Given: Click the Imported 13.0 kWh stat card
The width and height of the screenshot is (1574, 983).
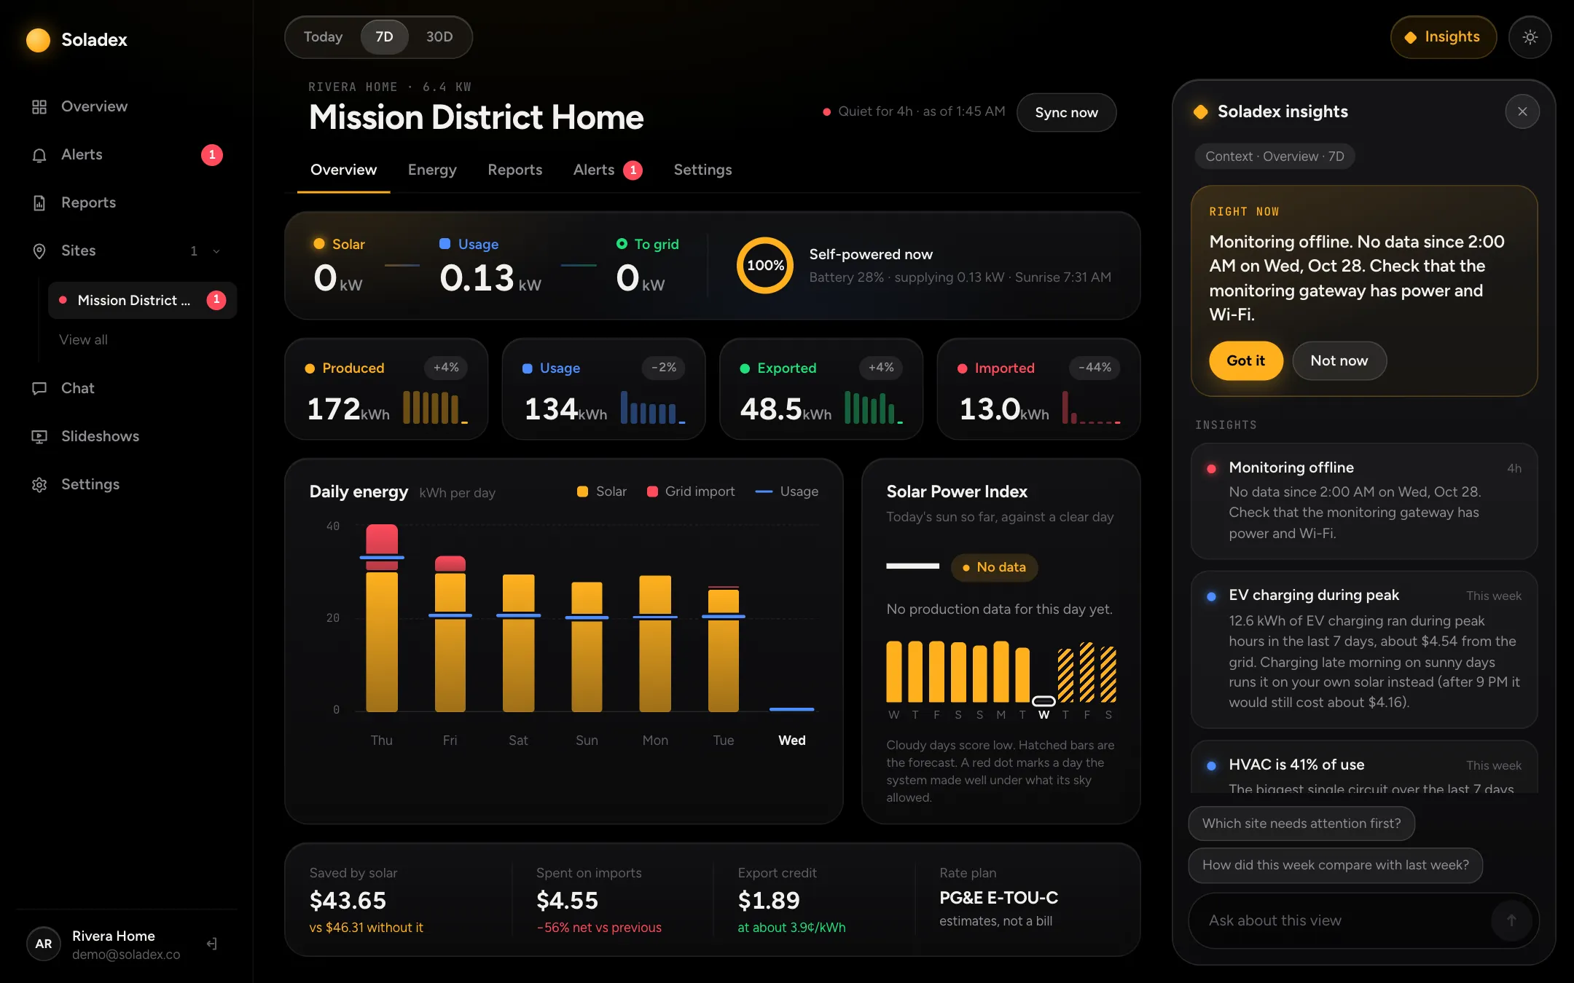Looking at the screenshot, I should click(x=1038, y=389).
